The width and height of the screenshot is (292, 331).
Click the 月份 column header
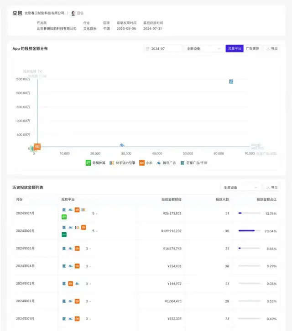pyautogui.click(x=19, y=199)
